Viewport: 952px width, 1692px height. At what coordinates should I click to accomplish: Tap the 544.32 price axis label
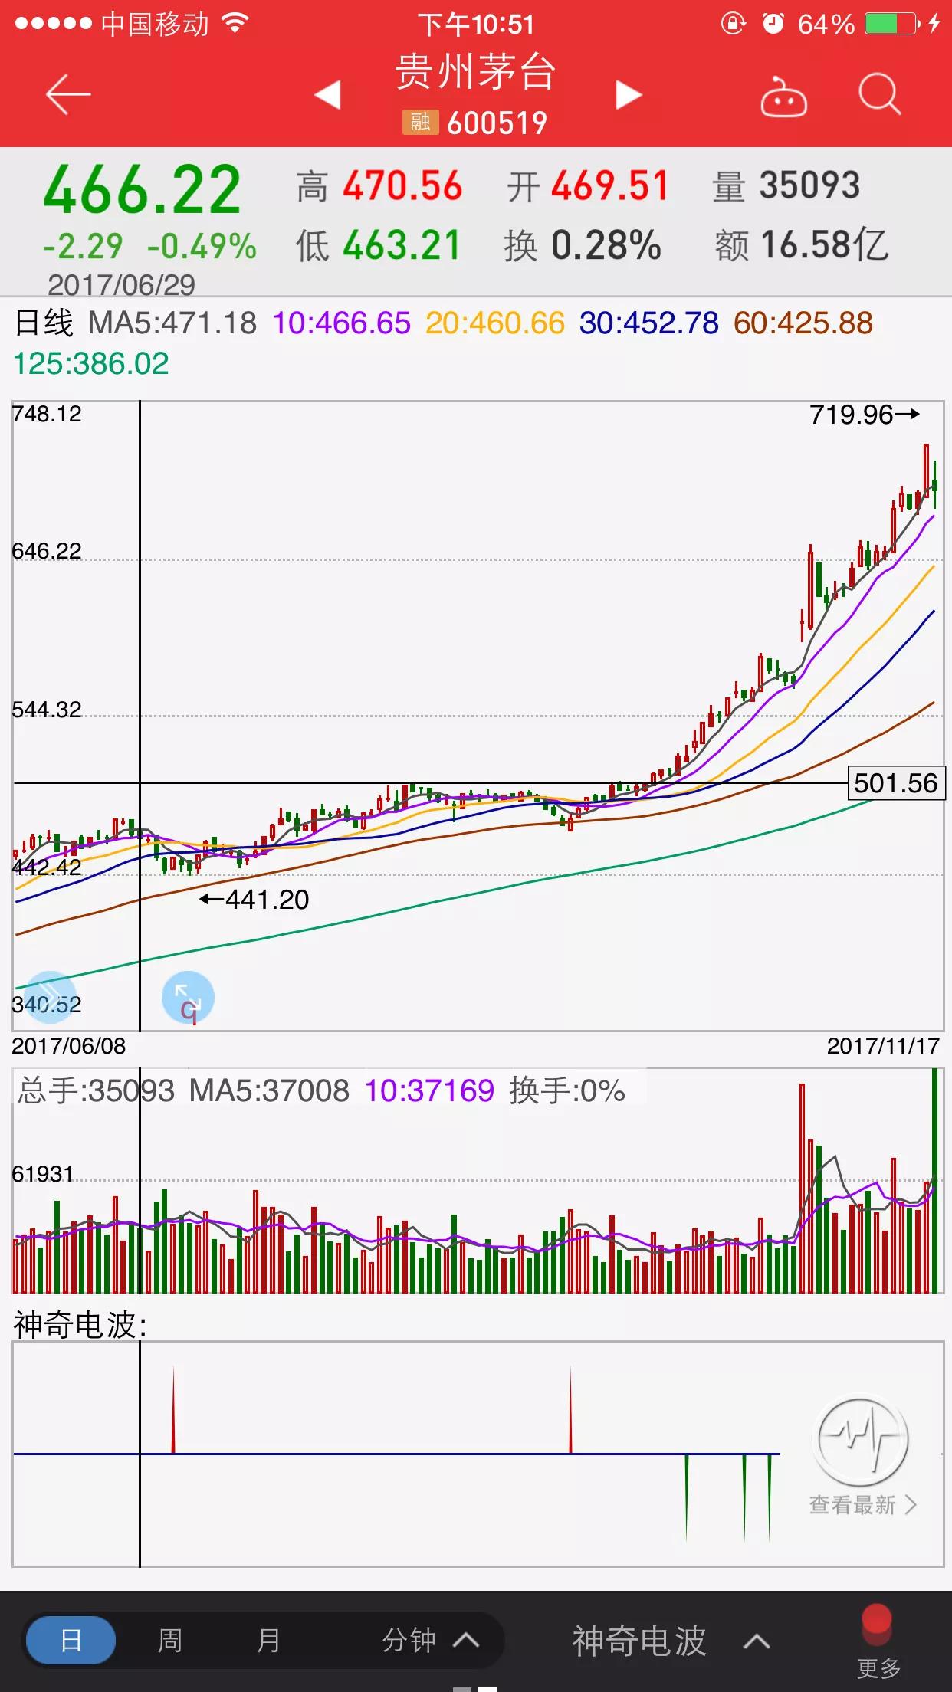tap(47, 710)
